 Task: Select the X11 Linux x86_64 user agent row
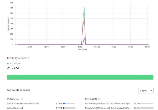click(x=108, y=108)
